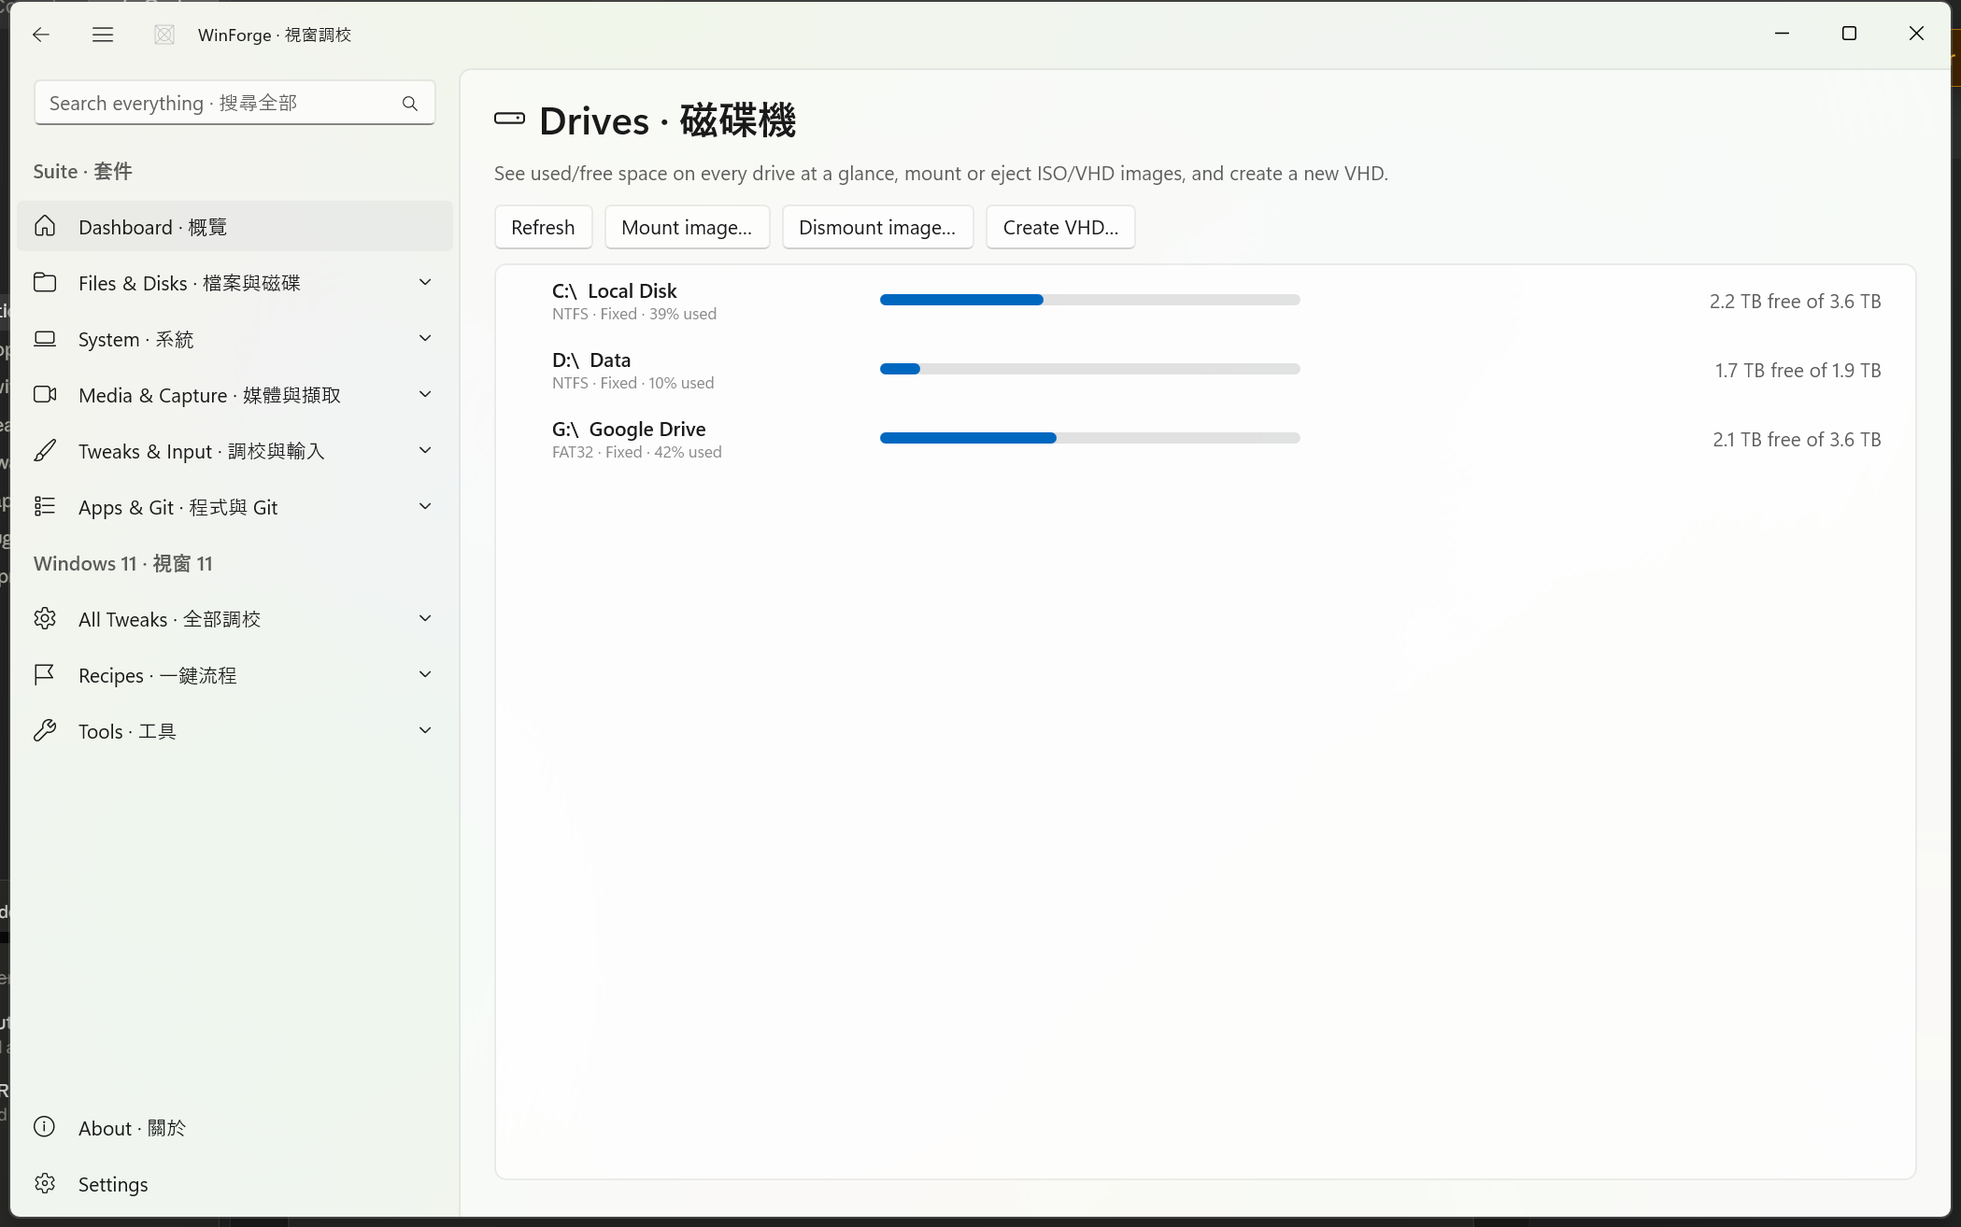The width and height of the screenshot is (1961, 1227).
Task: Focus the Search everything input field
Action: [234, 103]
